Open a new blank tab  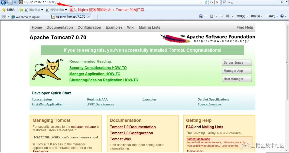coord(94,17)
